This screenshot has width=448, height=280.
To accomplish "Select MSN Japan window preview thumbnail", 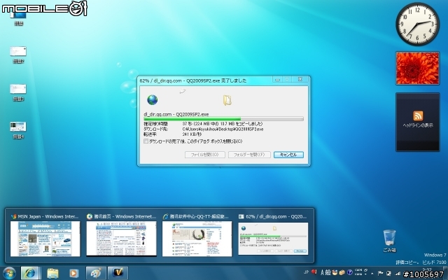I will click(45, 239).
